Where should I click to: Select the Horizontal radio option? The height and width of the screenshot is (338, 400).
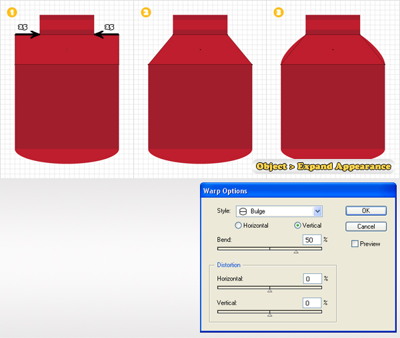click(238, 225)
